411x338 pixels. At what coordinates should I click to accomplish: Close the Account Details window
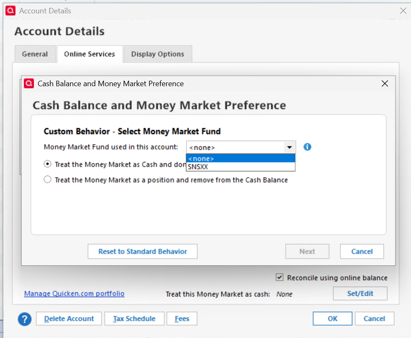(403, 11)
